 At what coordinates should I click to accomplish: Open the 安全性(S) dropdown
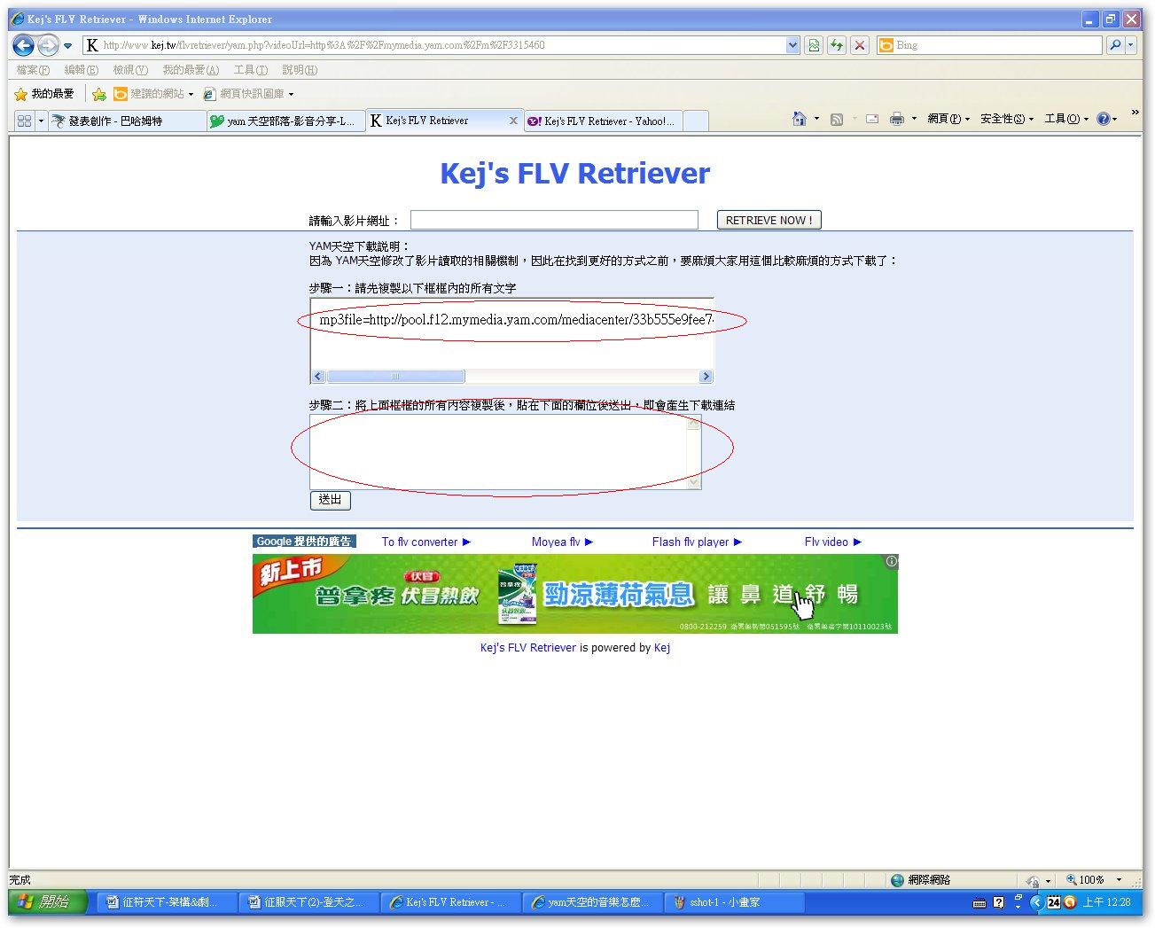tap(1003, 118)
